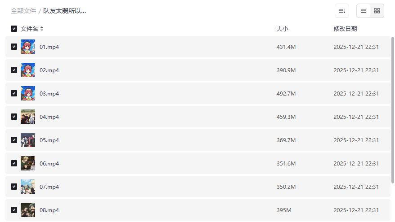The height and width of the screenshot is (222, 395).
Task: Open the 05.mp4 video thumbnail
Action: point(28,140)
